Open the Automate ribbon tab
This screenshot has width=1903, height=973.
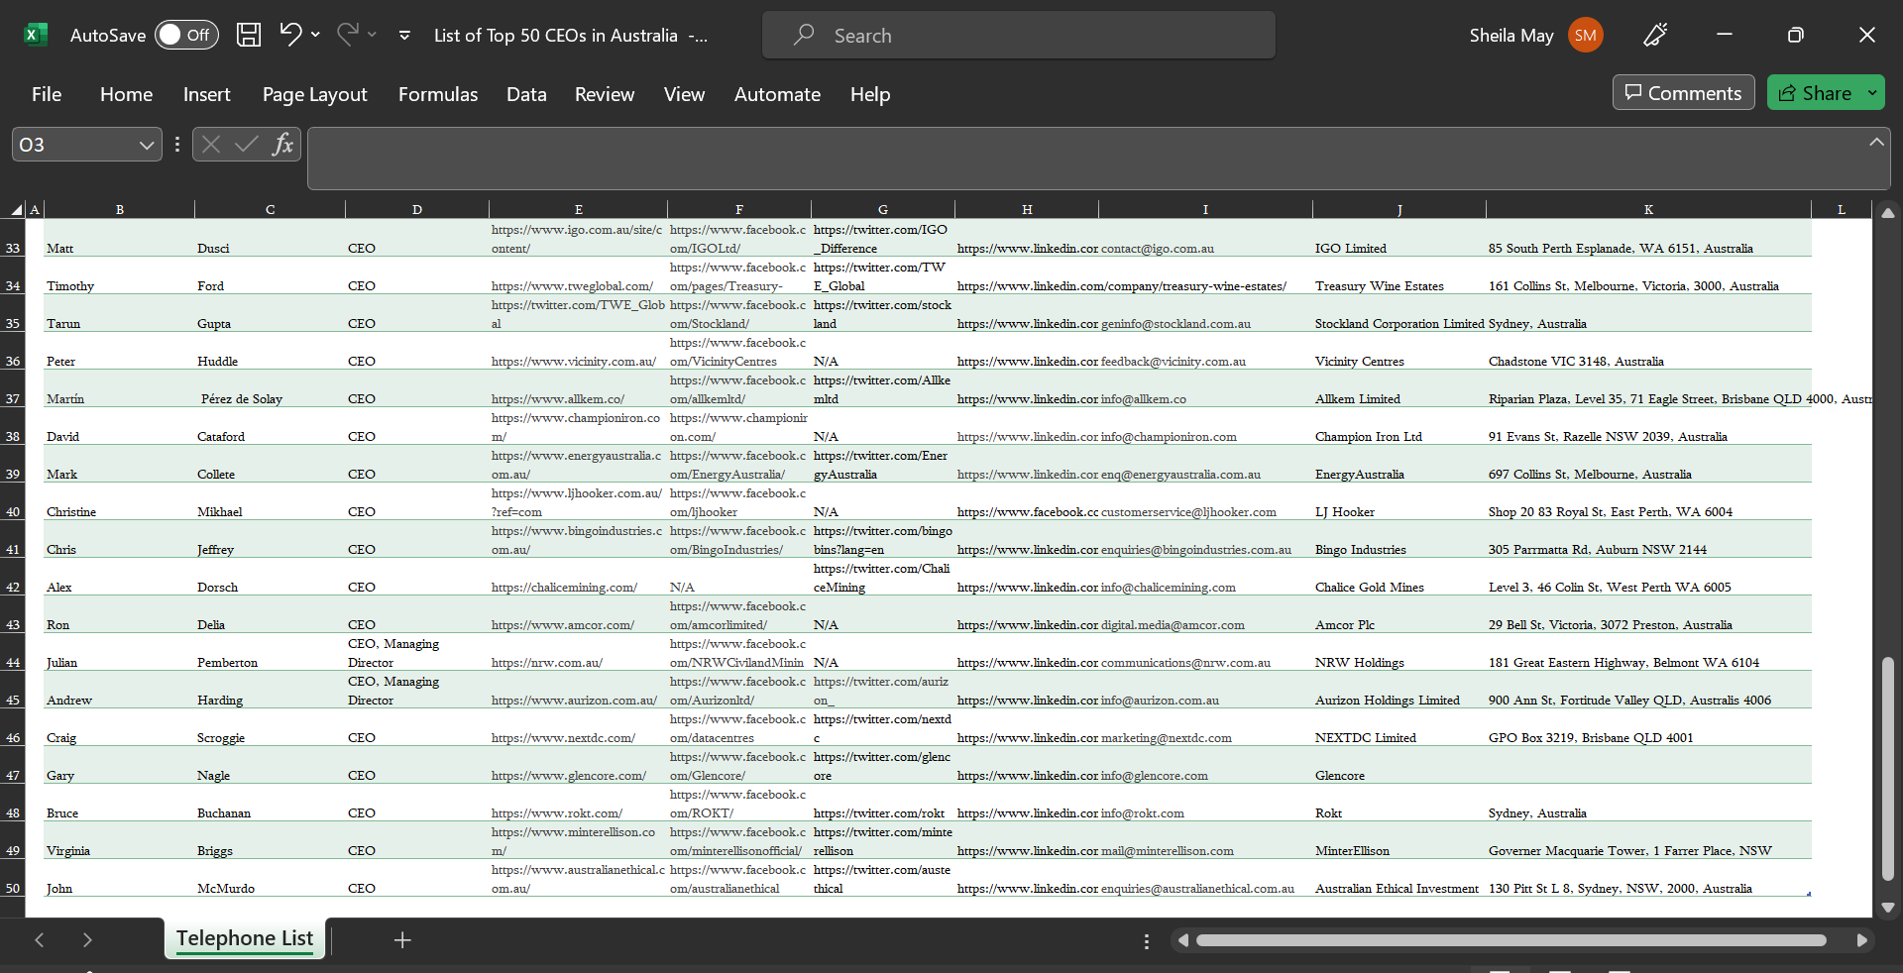coord(777,94)
